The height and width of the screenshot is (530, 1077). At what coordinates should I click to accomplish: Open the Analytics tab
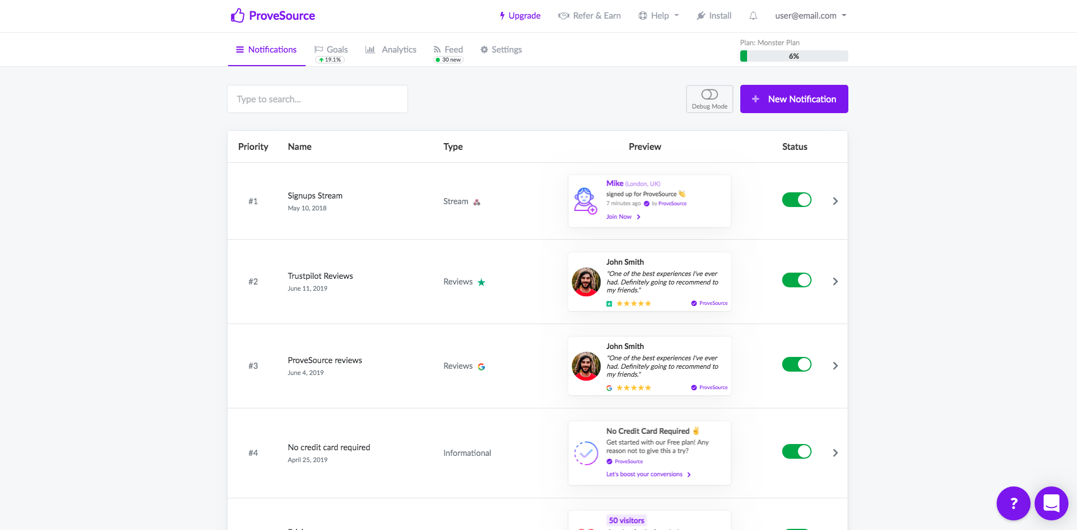391,50
